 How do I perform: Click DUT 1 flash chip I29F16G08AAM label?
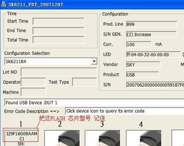tap(22, 136)
